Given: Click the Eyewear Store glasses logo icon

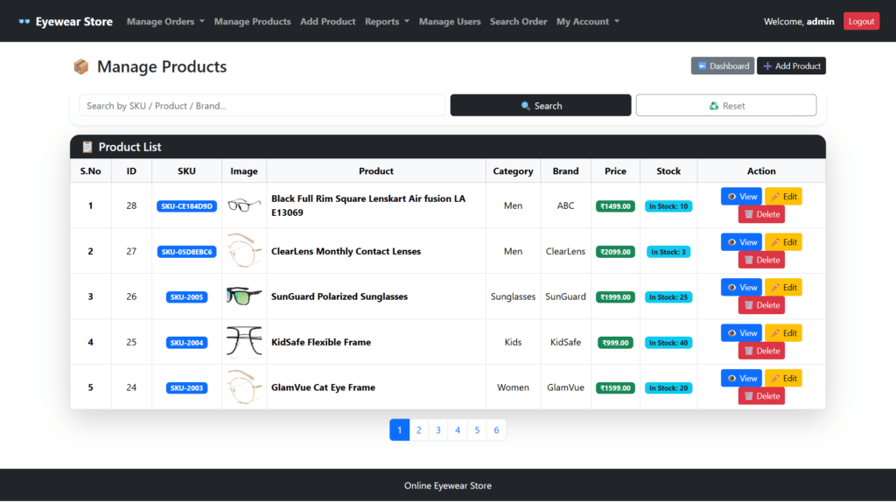Looking at the screenshot, I should tap(24, 21).
